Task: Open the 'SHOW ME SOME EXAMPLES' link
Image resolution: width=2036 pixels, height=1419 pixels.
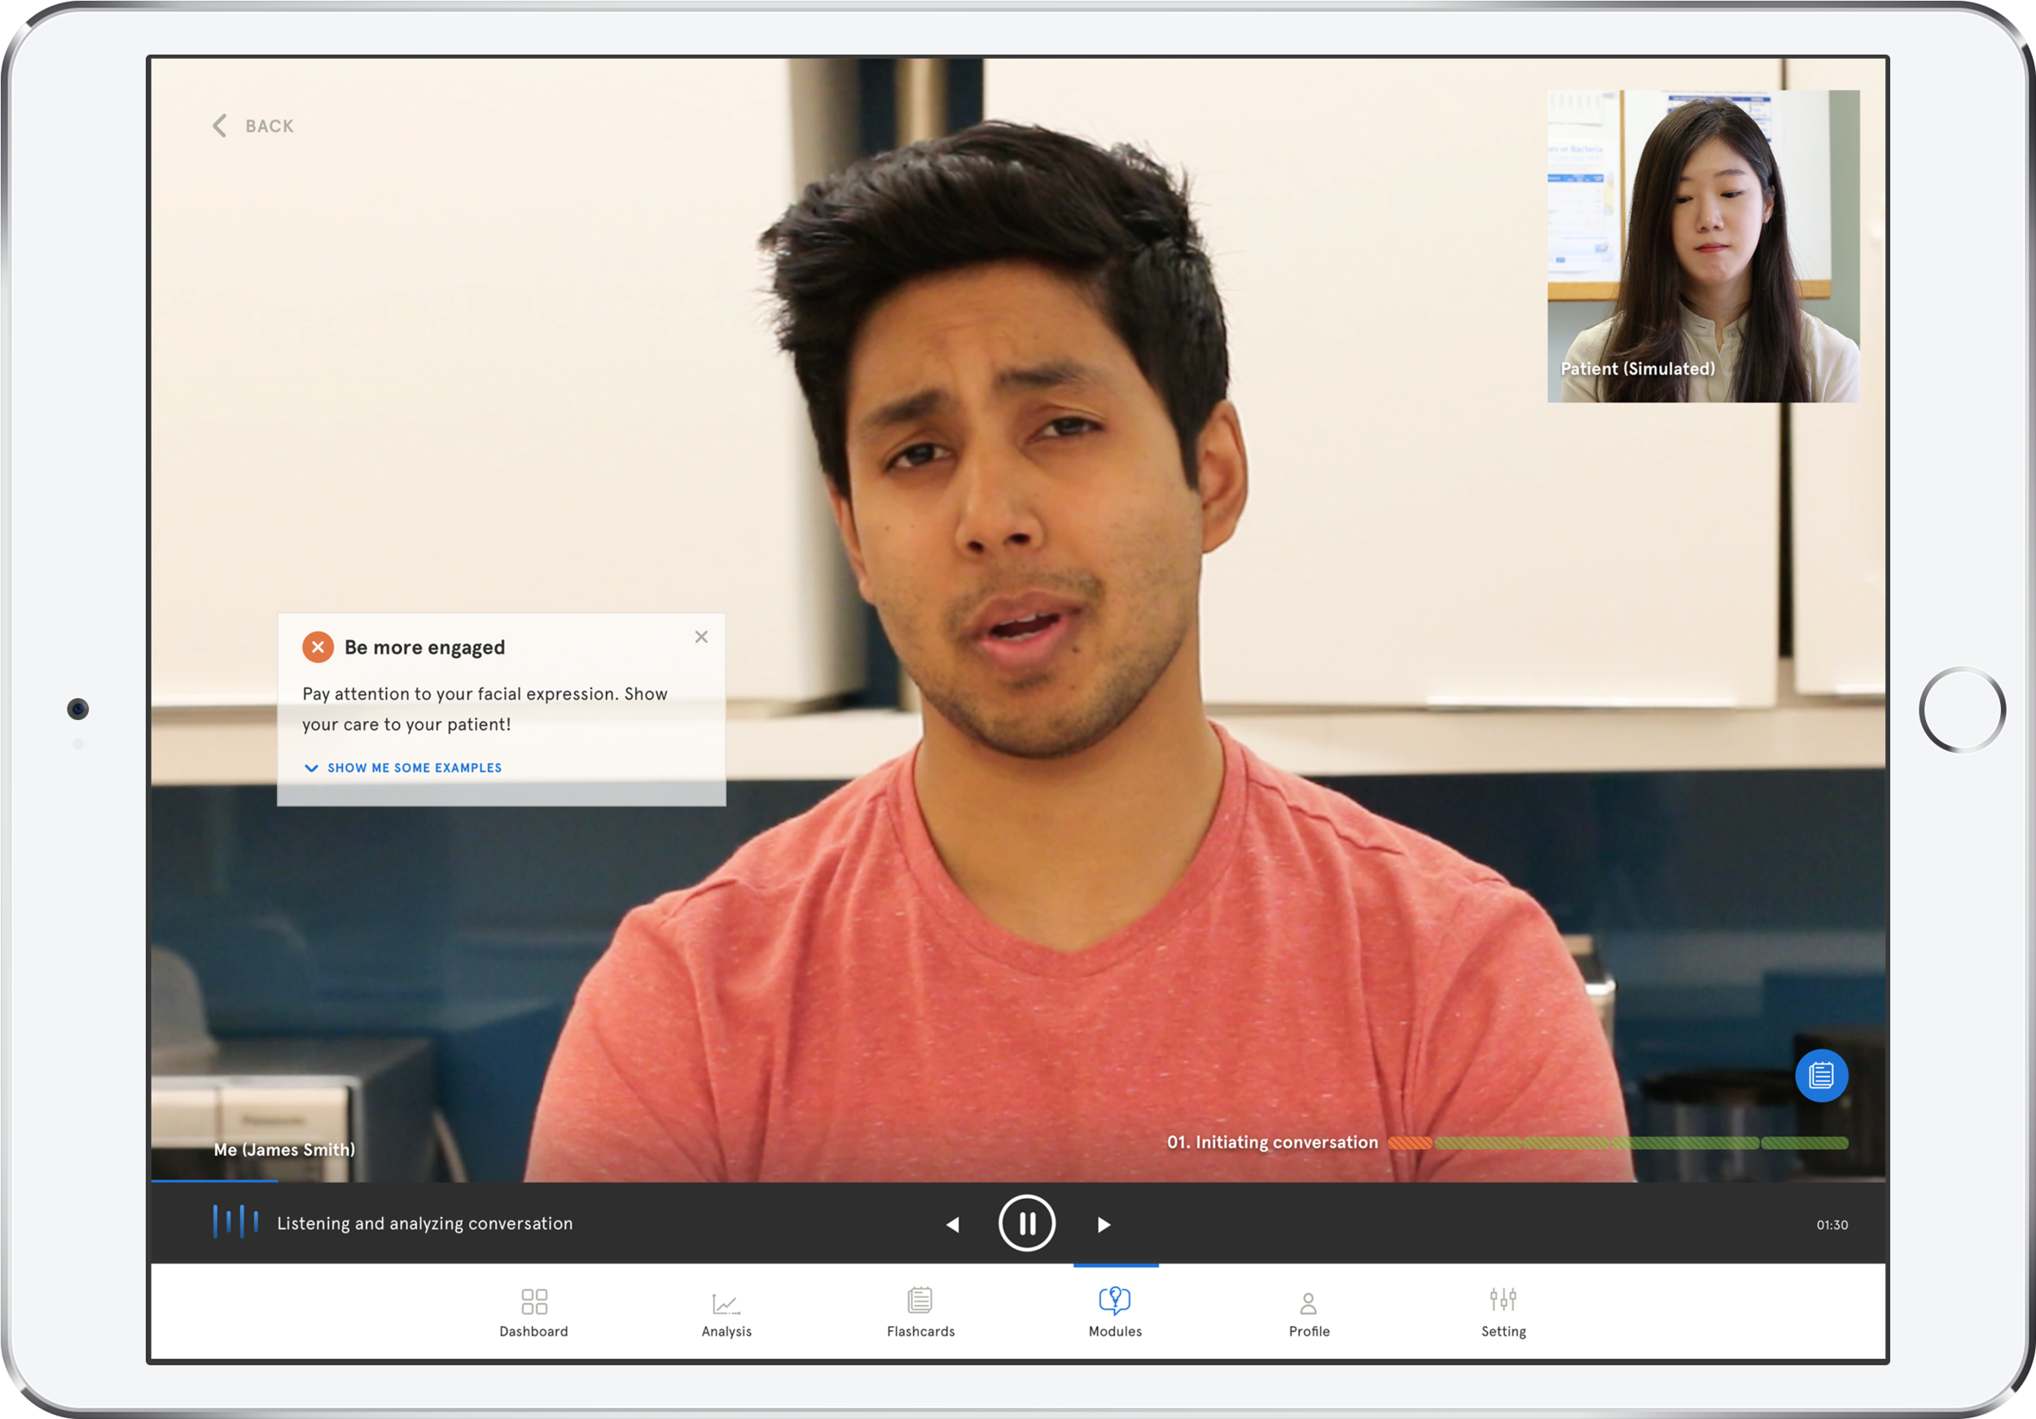Action: [415, 768]
